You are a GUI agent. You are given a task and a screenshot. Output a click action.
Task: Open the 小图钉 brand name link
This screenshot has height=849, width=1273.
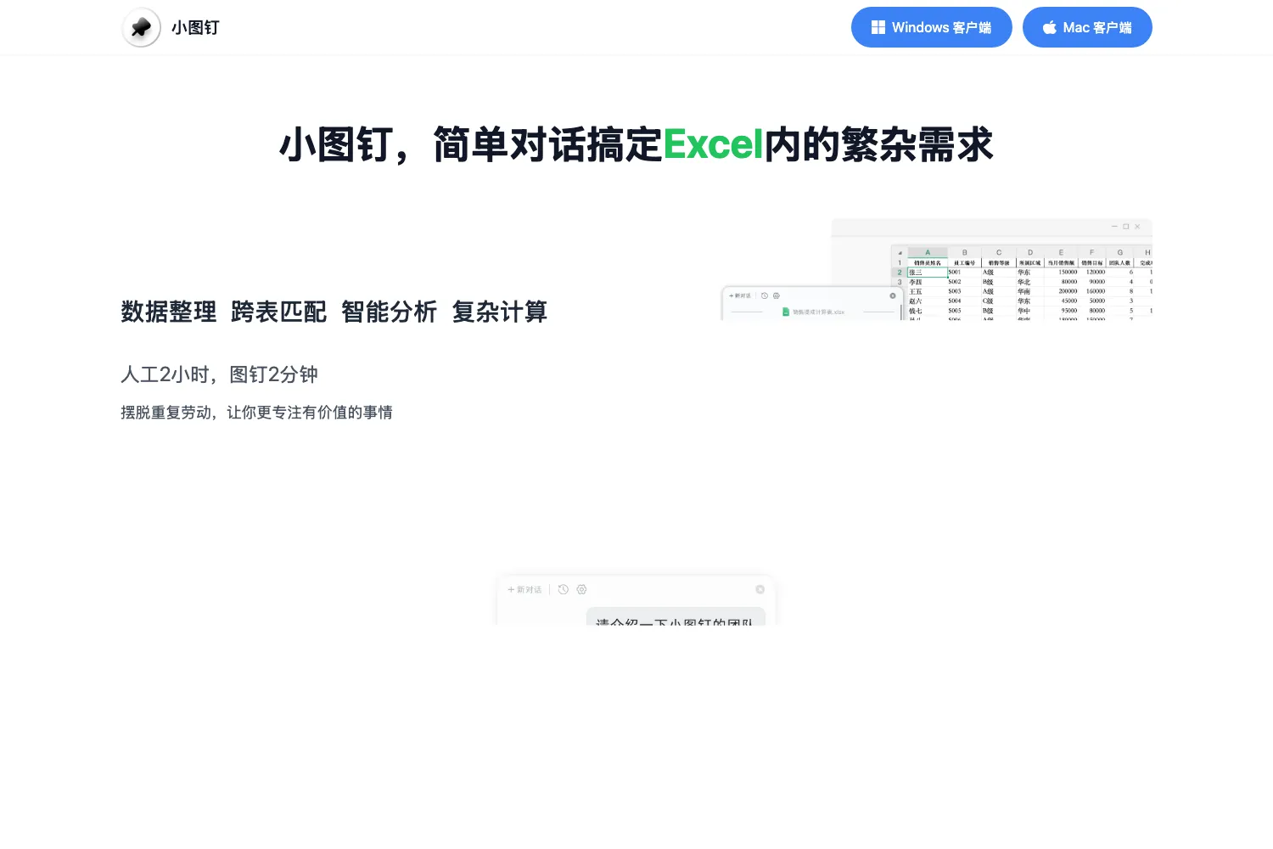click(x=195, y=27)
